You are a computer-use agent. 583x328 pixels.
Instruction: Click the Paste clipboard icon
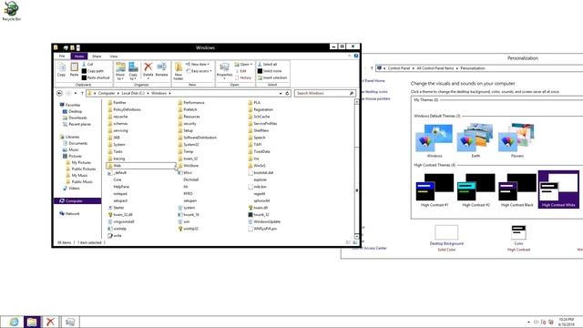[75, 69]
